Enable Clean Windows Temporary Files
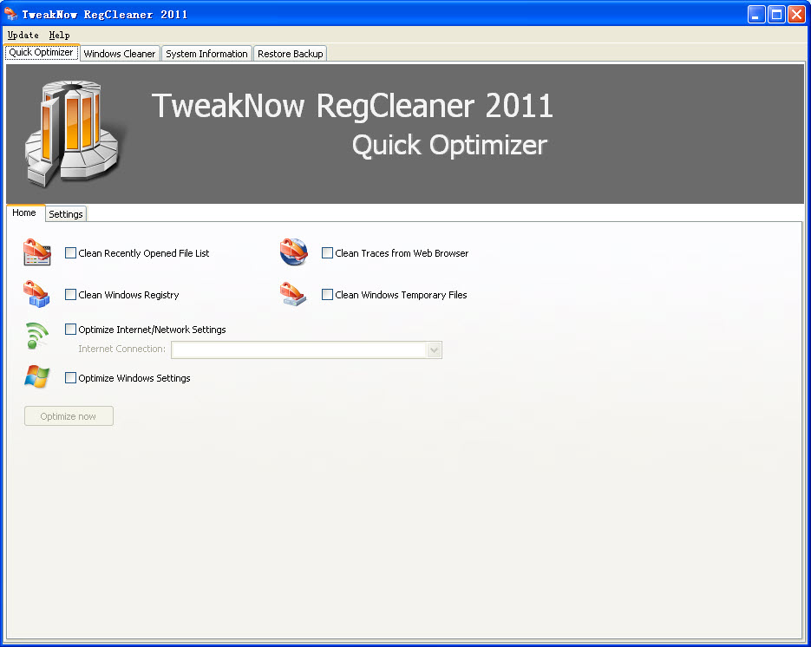Screen dimensions: 811x647 click(327, 294)
